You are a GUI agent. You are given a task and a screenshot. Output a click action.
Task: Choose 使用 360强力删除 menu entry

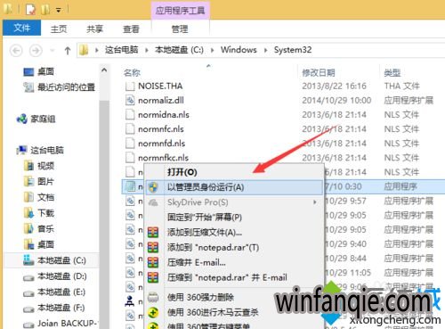[200, 297]
